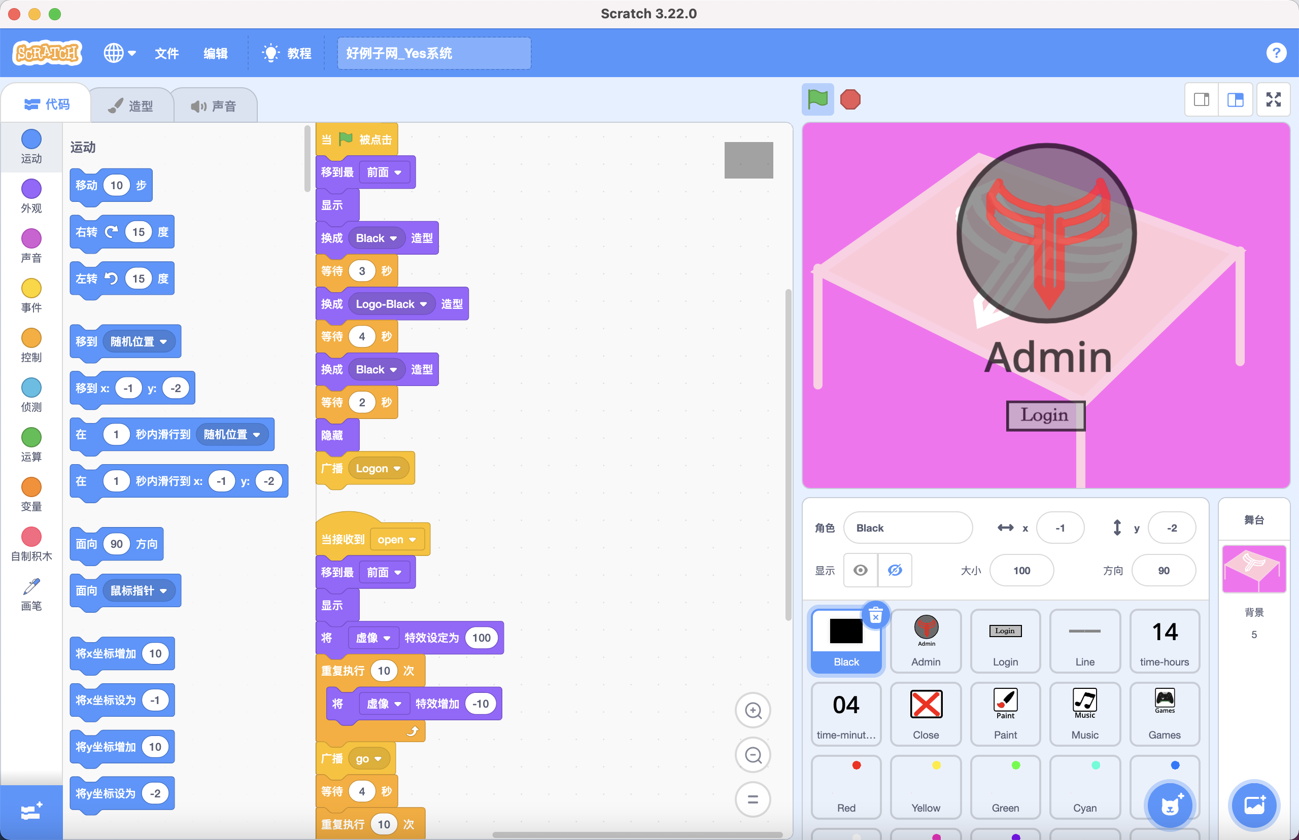
Task: Open the 鼠标指针 dropdown in 面向 block
Action: 138,591
